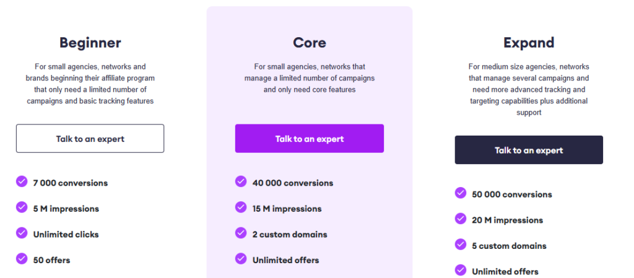Screen dimensions: 634x278
Task: Click checkmark icon beside 15 M impressions
Action: pos(241,207)
